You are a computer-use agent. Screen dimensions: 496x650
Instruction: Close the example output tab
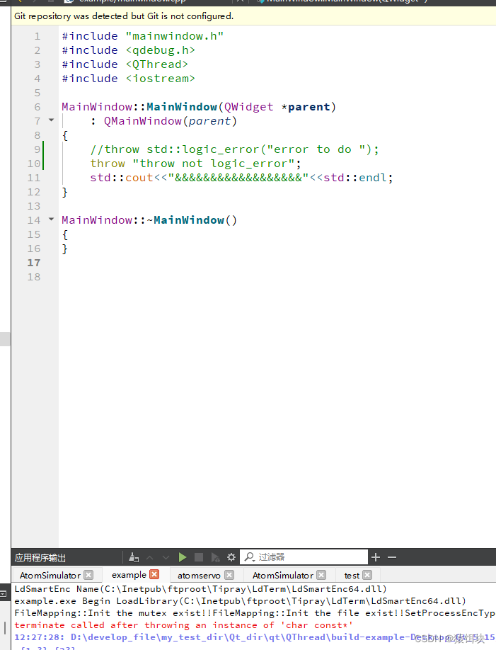[x=154, y=574]
